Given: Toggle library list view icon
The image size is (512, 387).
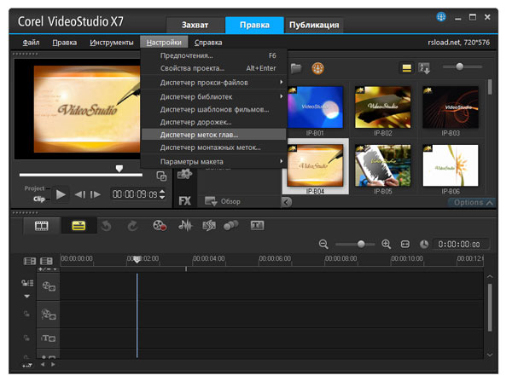Looking at the screenshot, I should click(x=406, y=68).
